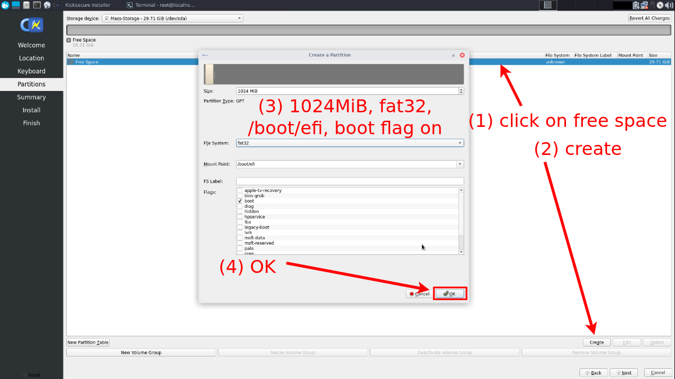This screenshot has width=675, height=379.
Task: Click the disc media tray icon
Action: coord(660,5)
